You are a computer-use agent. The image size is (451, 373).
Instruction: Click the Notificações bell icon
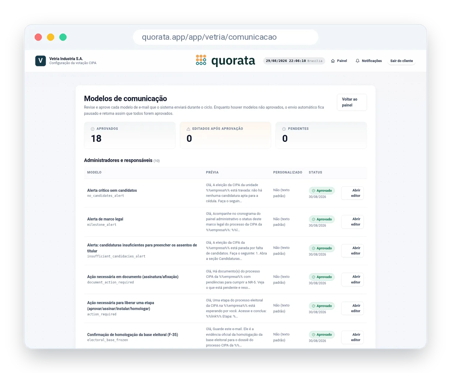(x=357, y=61)
